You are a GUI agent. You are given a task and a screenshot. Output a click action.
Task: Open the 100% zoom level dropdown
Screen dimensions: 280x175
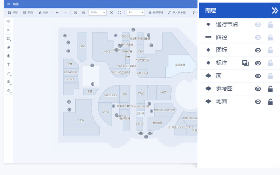point(98,13)
